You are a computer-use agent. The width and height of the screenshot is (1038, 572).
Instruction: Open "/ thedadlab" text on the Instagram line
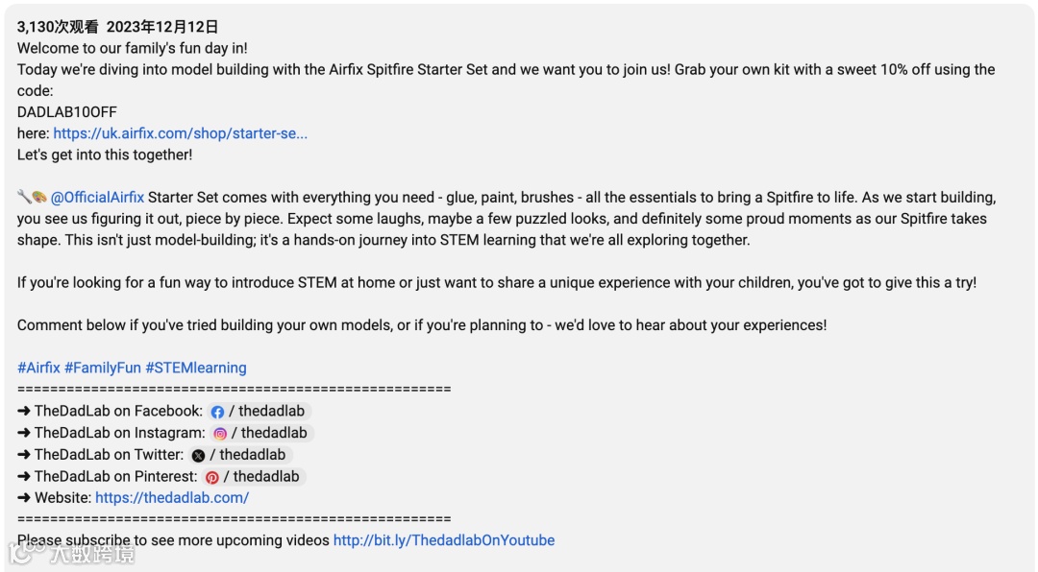pos(269,433)
